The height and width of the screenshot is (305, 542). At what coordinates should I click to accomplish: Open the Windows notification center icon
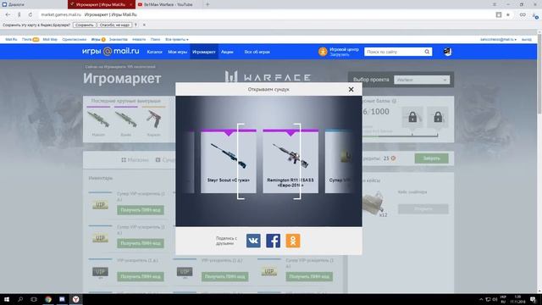(533, 299)
